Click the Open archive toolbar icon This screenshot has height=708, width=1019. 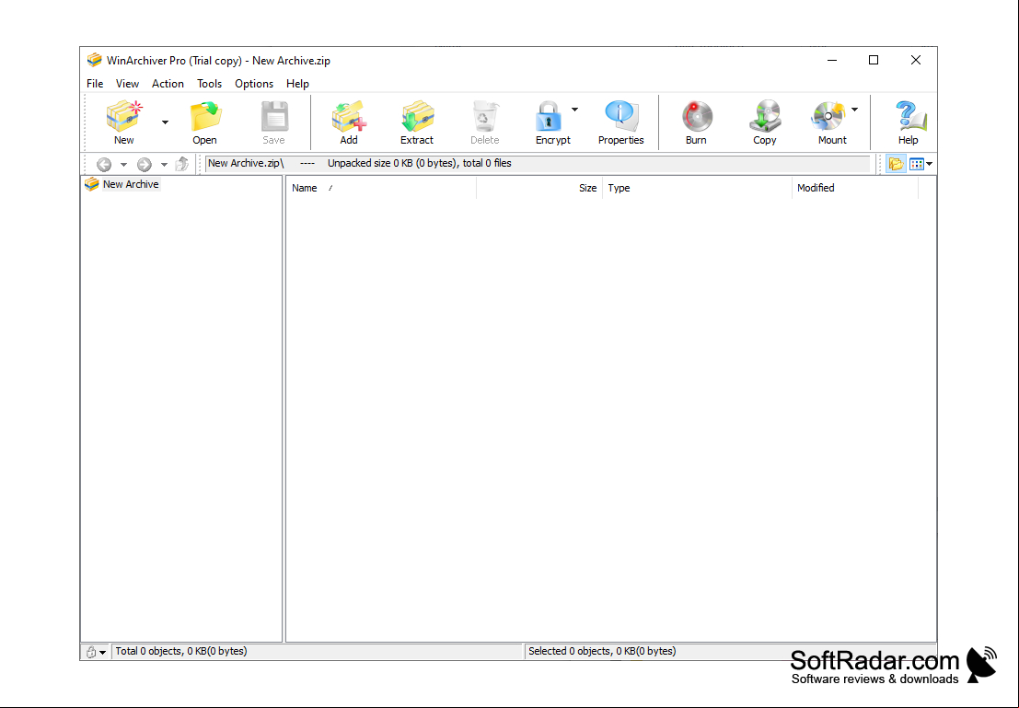click(205, 117)
